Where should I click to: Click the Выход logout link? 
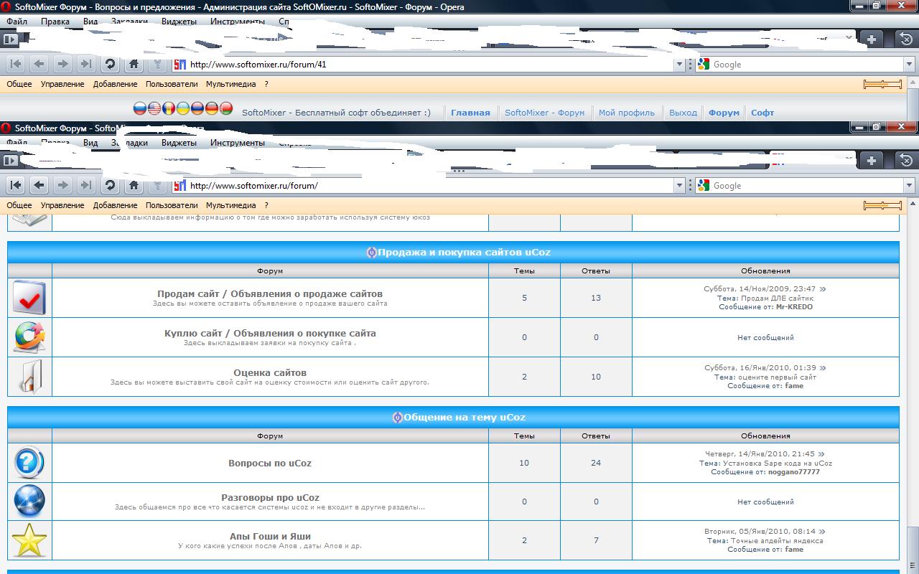(683, 113)
